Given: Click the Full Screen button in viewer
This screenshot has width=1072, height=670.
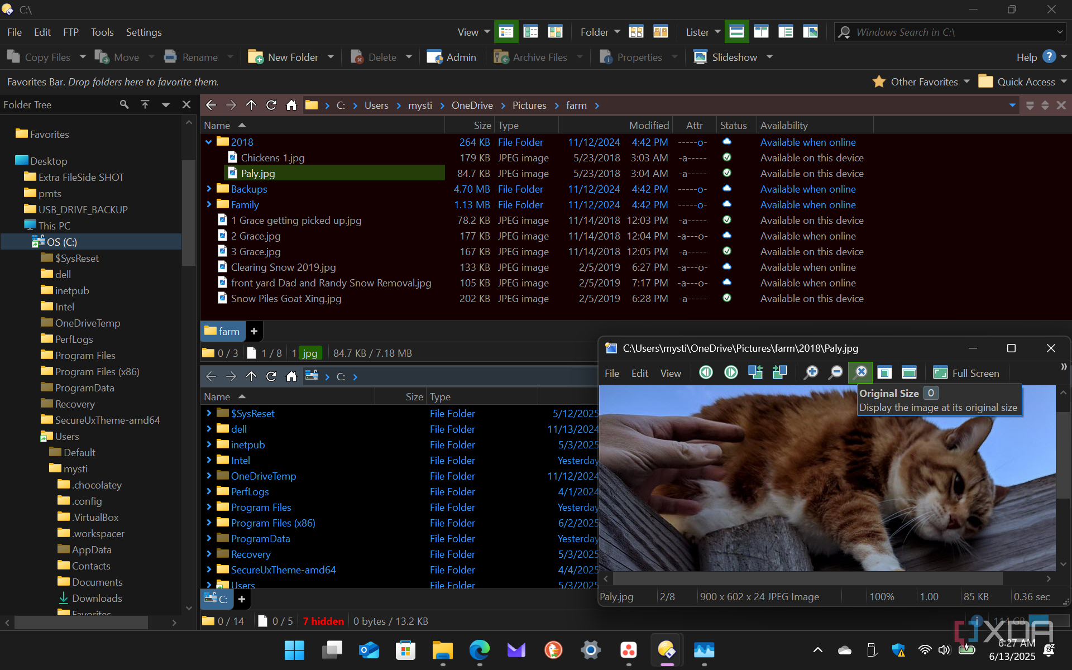Looking at the screenshot, I should (966, 373).
